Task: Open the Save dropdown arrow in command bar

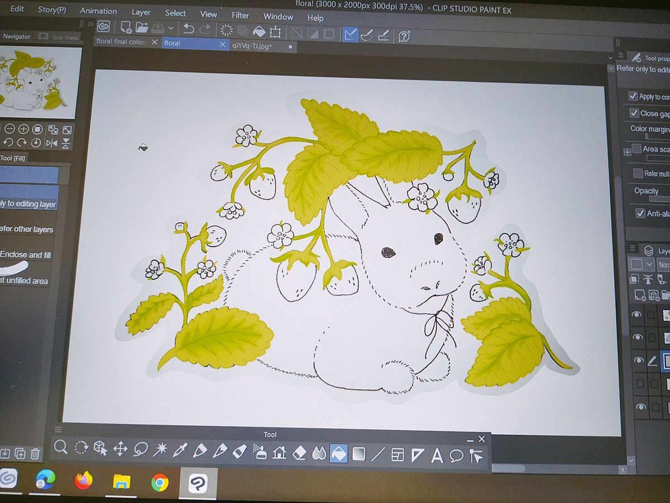Action: click(x=171, y=28)
